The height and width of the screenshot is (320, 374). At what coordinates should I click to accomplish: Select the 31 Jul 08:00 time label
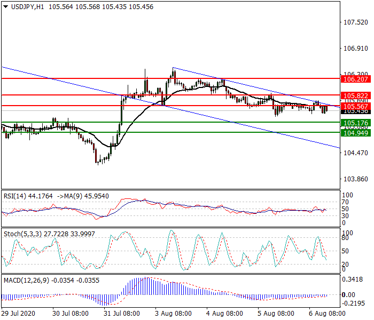click(x=122, y=314)
